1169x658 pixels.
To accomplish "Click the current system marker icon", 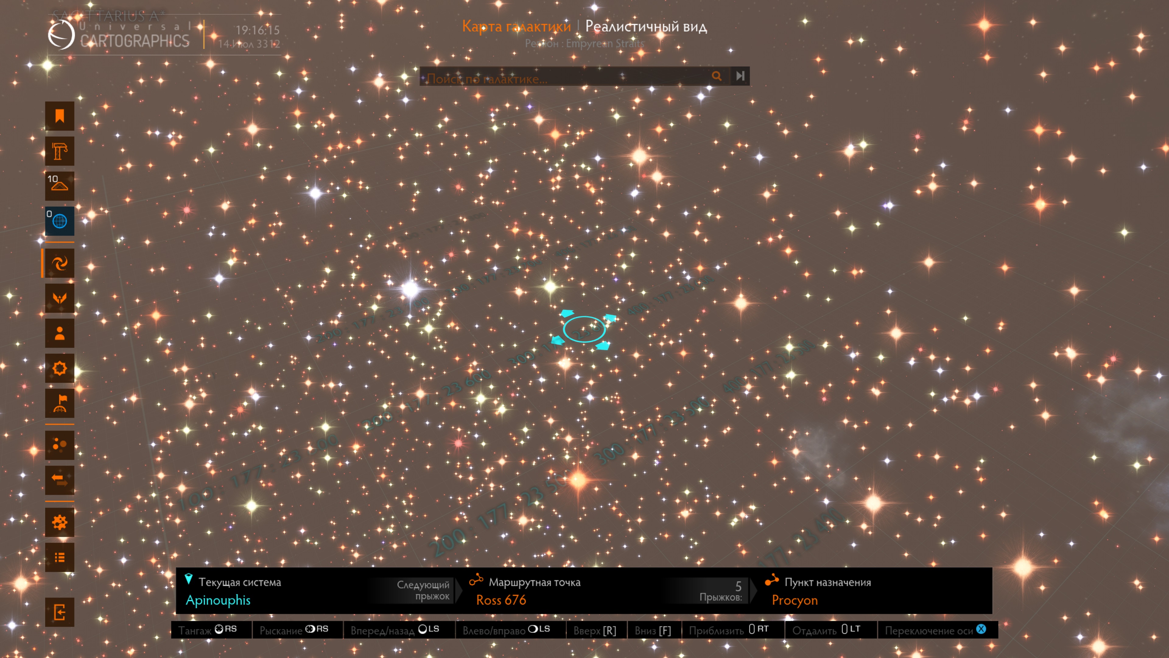I will [189, 579].
